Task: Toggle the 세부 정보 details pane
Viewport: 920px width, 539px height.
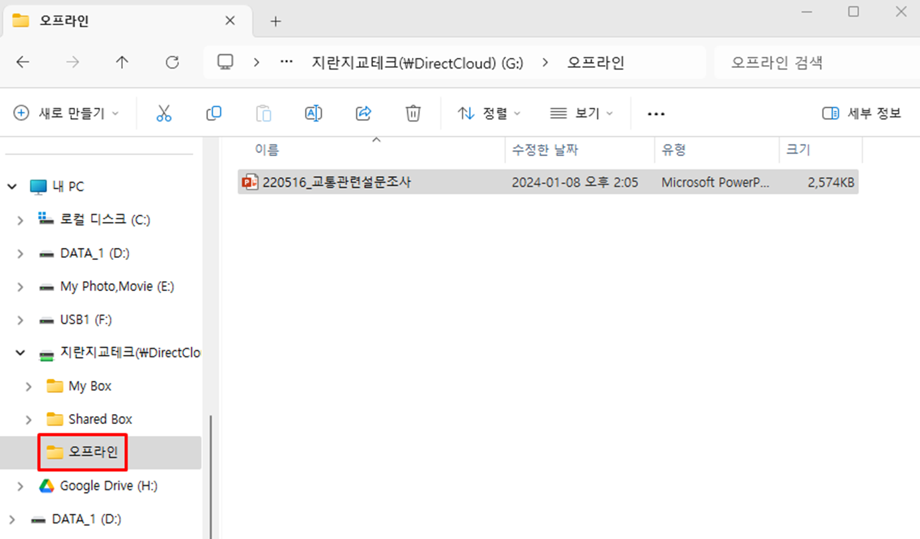Action: click(x=862, y=114)
